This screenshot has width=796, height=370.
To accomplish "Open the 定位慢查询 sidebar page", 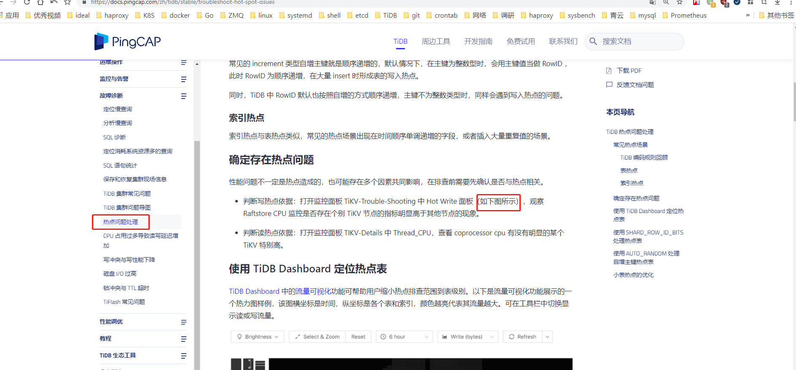I will [118, 109].
